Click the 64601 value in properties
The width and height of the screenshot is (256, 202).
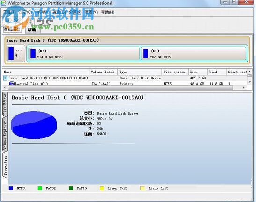coord(102,134)
